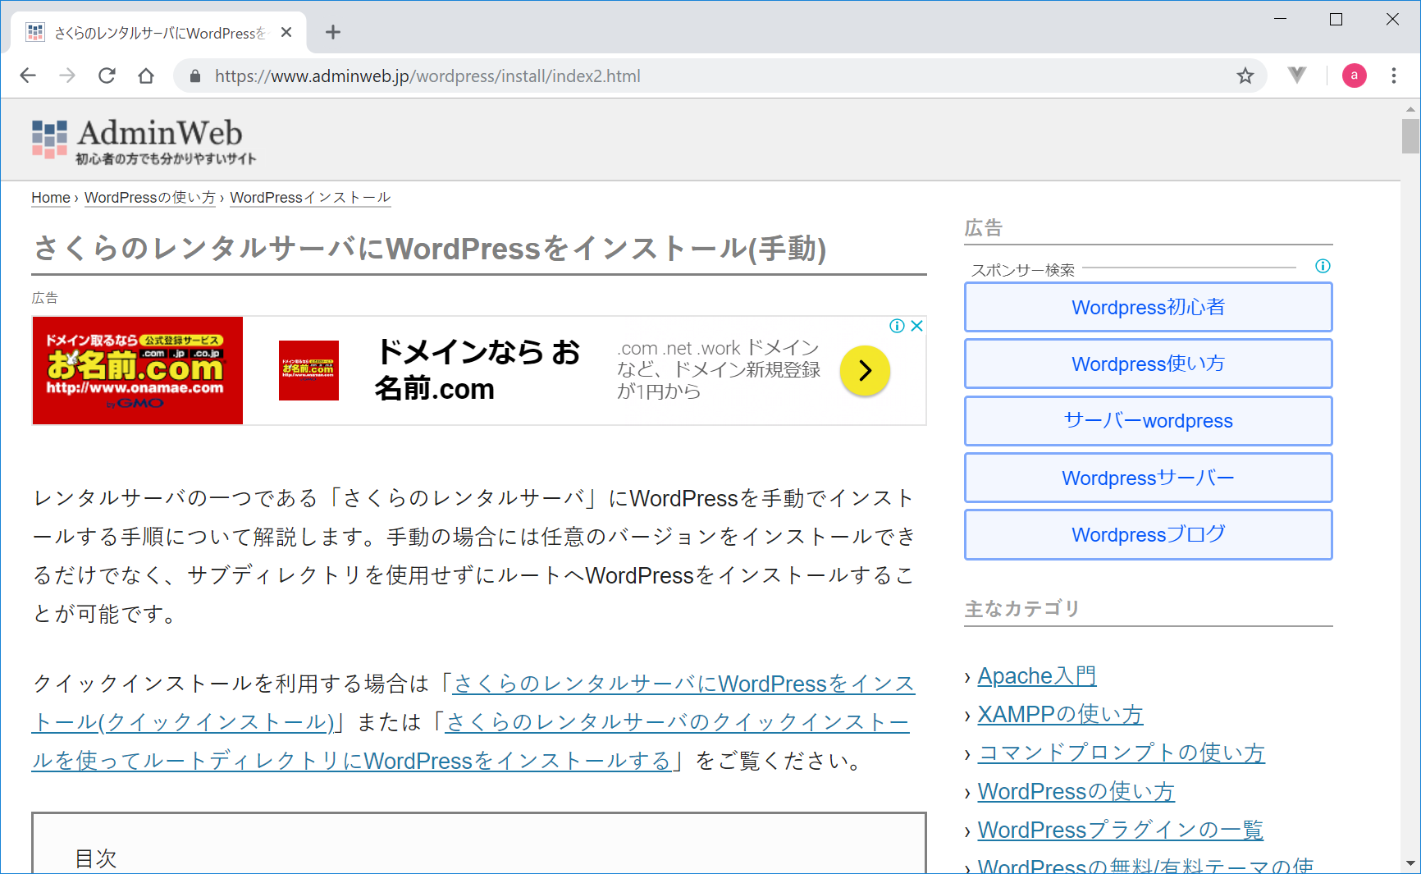The width and height of the screenshot is (1421, 874).
Task: Click the Wordpressブログ sponsored search button
Action: tap(1148, 535)
